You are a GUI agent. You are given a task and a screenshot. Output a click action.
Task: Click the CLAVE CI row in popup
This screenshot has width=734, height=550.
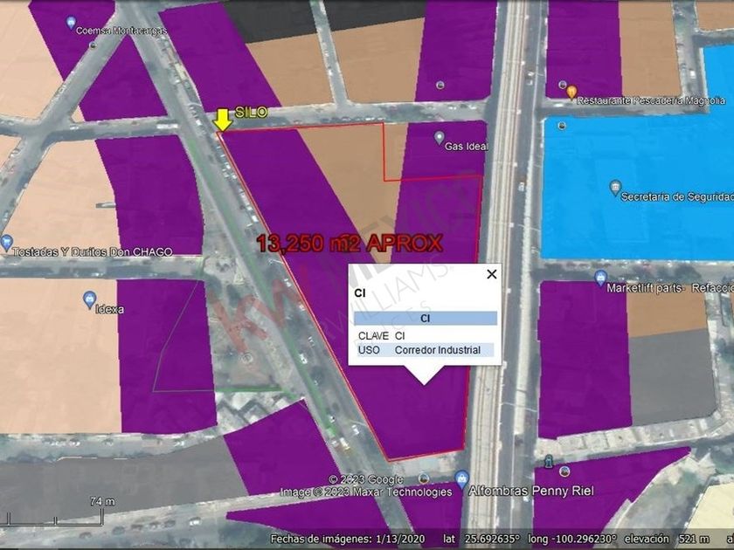[425, 336]
